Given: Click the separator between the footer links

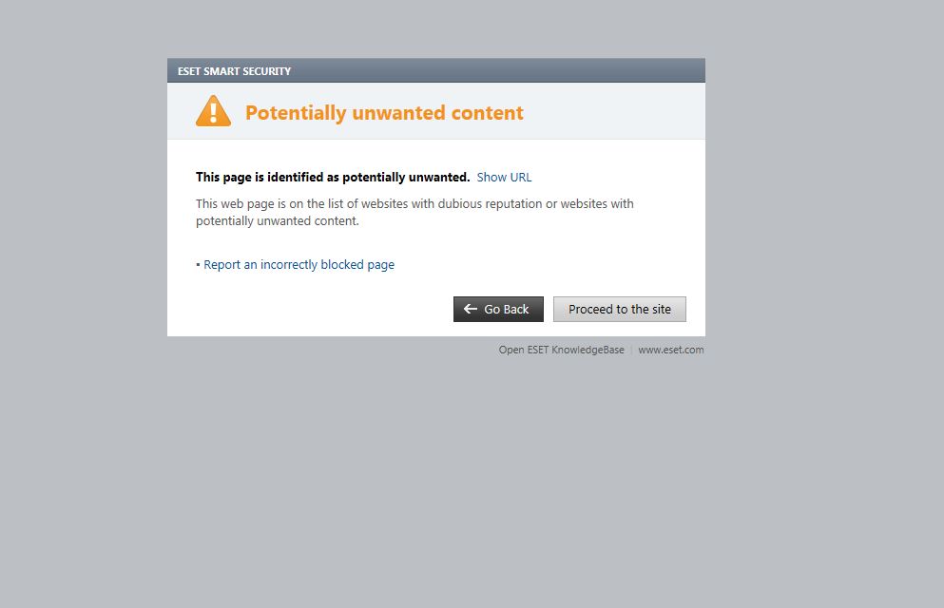Looking at the screenshot, I should pyautogui.click(x=631, y=350).
